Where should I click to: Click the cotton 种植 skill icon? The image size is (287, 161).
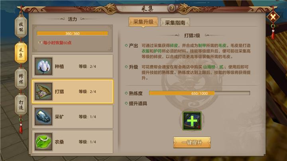click(x=43, y=66)
